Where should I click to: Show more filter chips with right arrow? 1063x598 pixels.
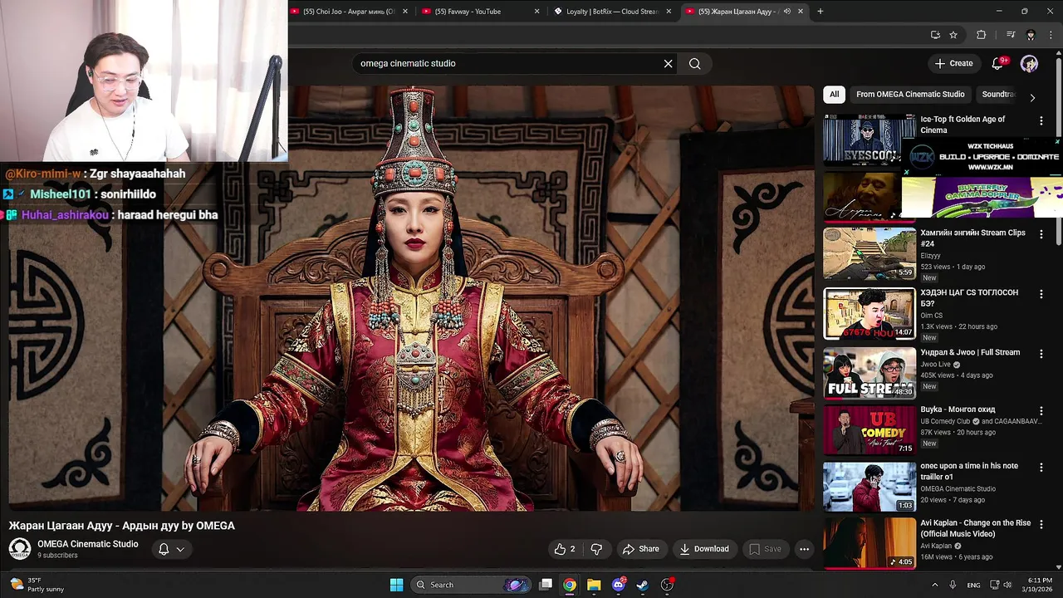coord(1032,97)
